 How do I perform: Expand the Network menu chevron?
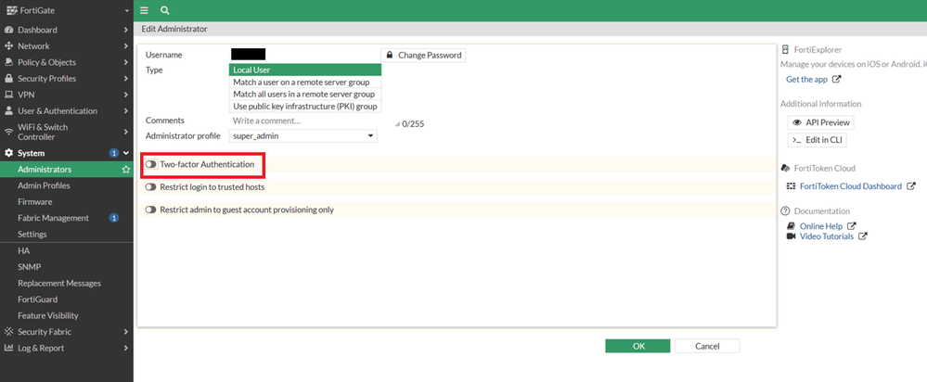coord(126,46)
